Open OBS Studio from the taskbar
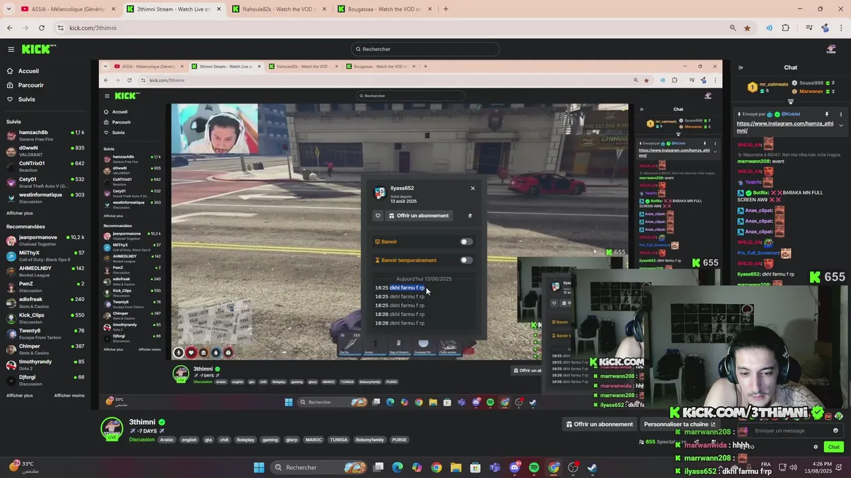This screenshot has width=851, height=478. (x=573, y=467)
